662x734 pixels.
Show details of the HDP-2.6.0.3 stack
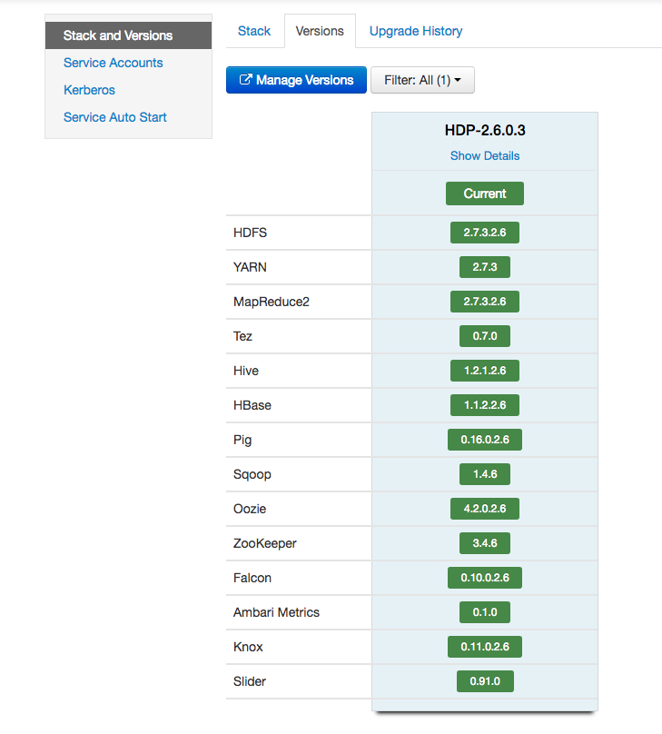pos(484,155)
